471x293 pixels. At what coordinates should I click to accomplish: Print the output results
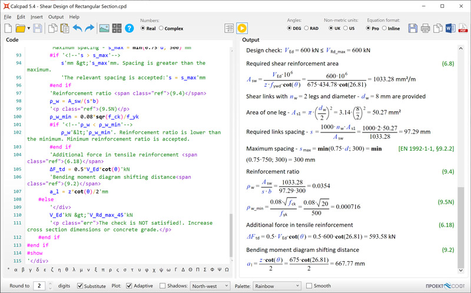pos(425,28)
